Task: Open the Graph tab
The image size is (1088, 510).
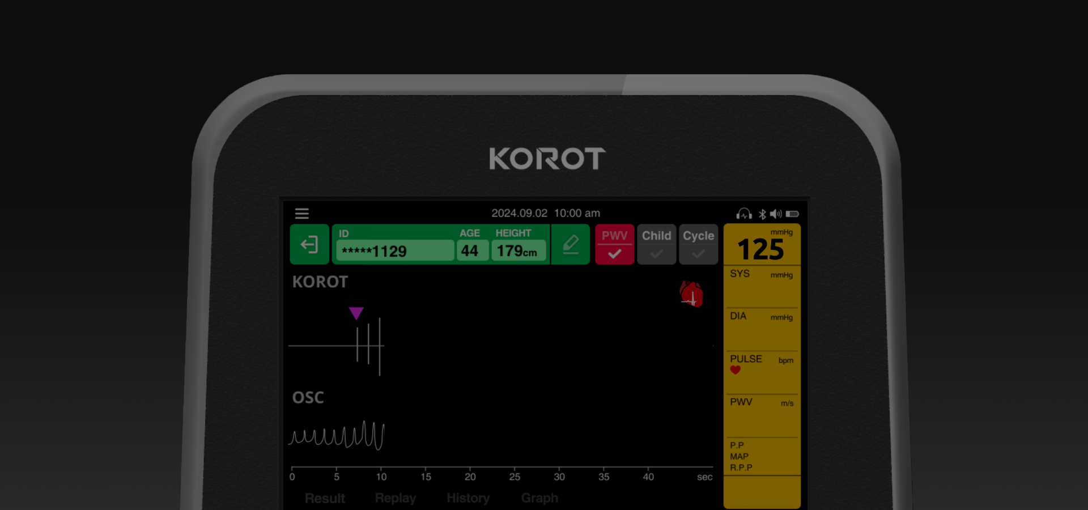Action: (539, 498)
